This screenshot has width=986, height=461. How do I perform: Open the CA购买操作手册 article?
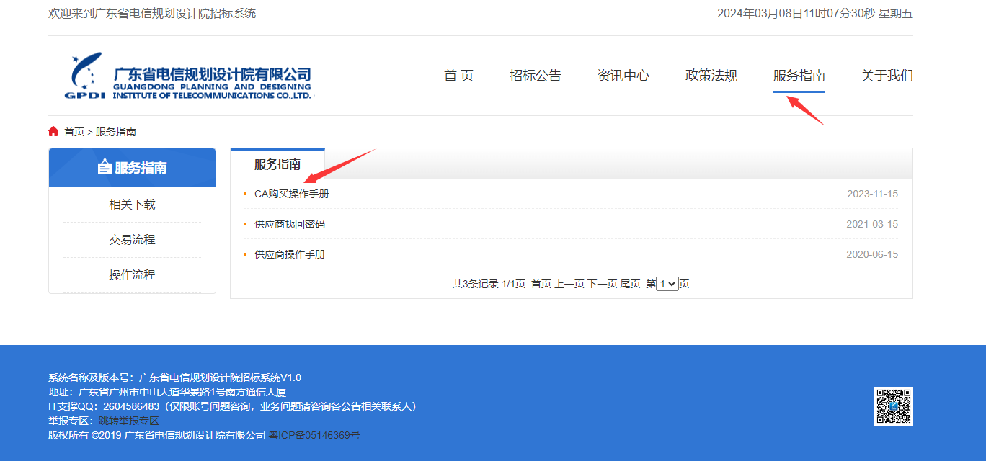point(291,194)
